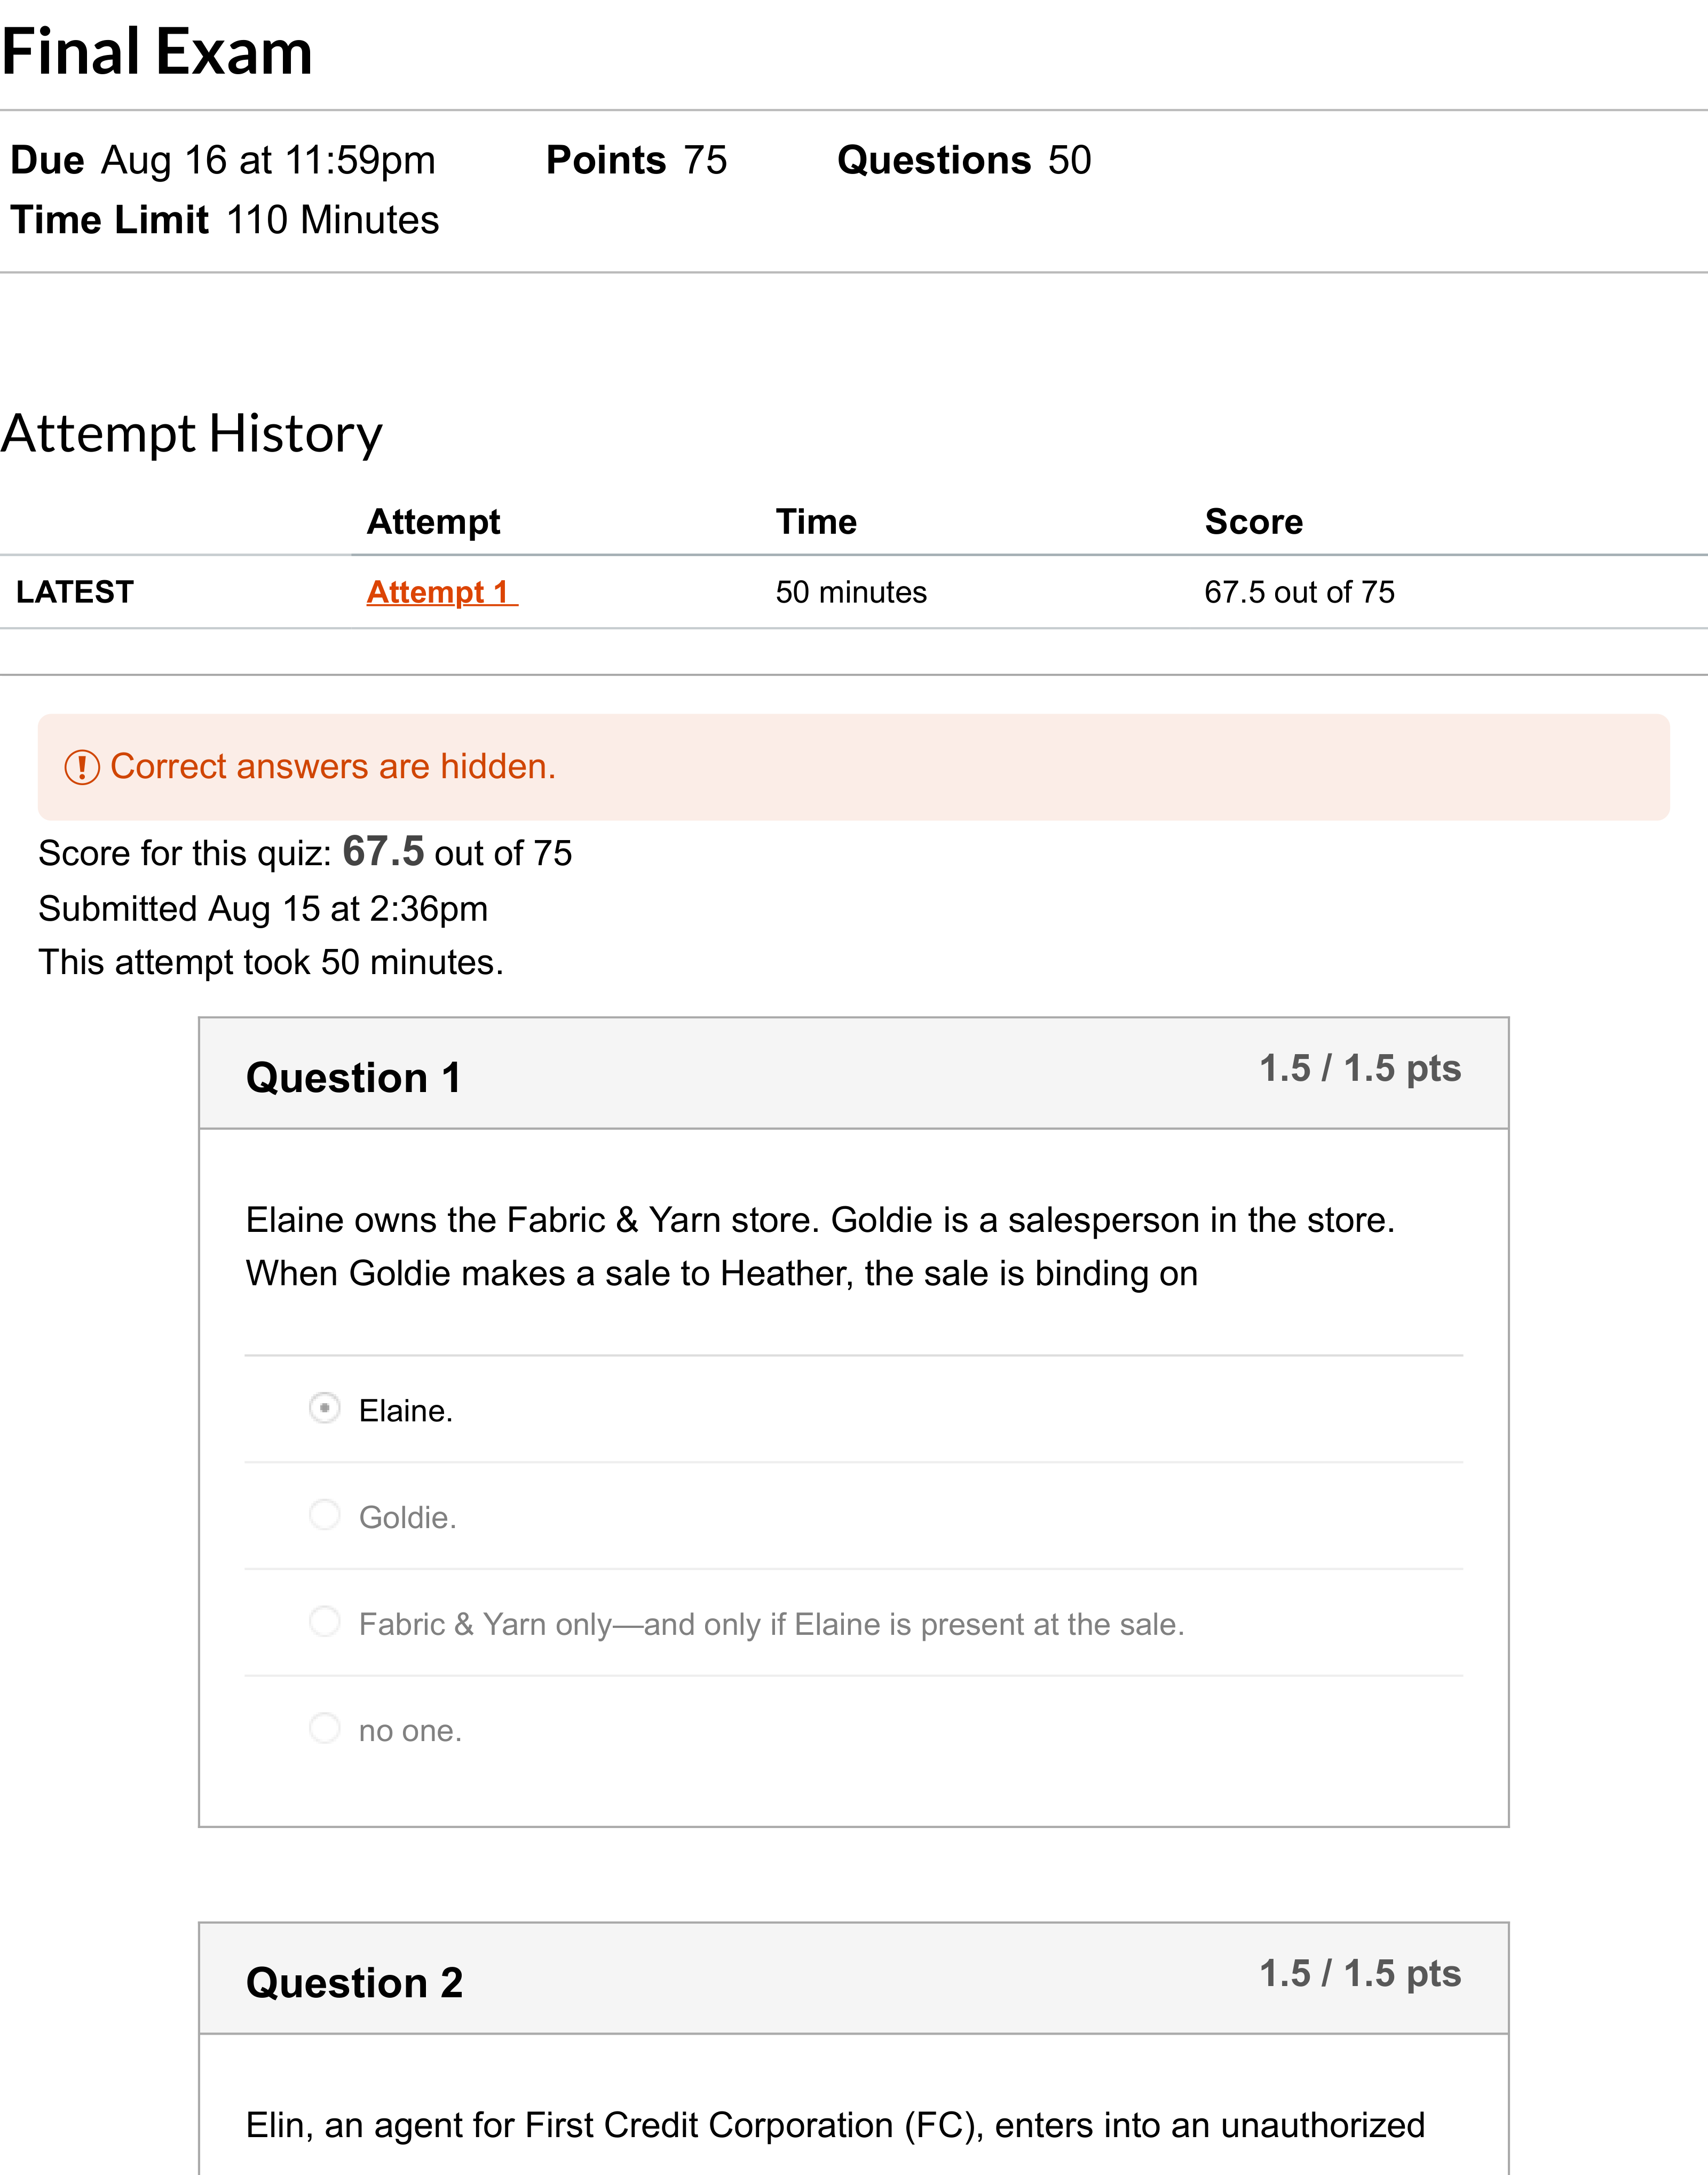Click the Score column header
Viewport: 1708px width, 2175px height.
point(1254,522)
